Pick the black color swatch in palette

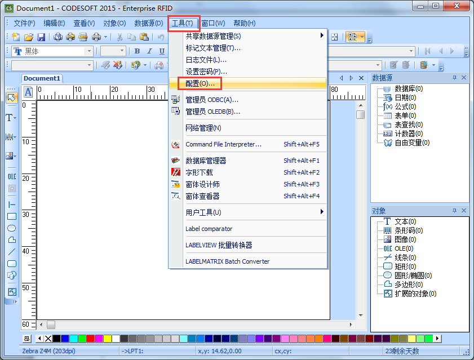click(56, 339)
